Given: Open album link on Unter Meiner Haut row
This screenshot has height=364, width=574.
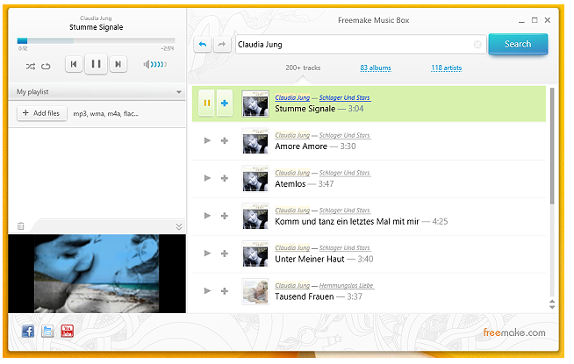Looking at the screenshot, I should click(x=345, y=248).
